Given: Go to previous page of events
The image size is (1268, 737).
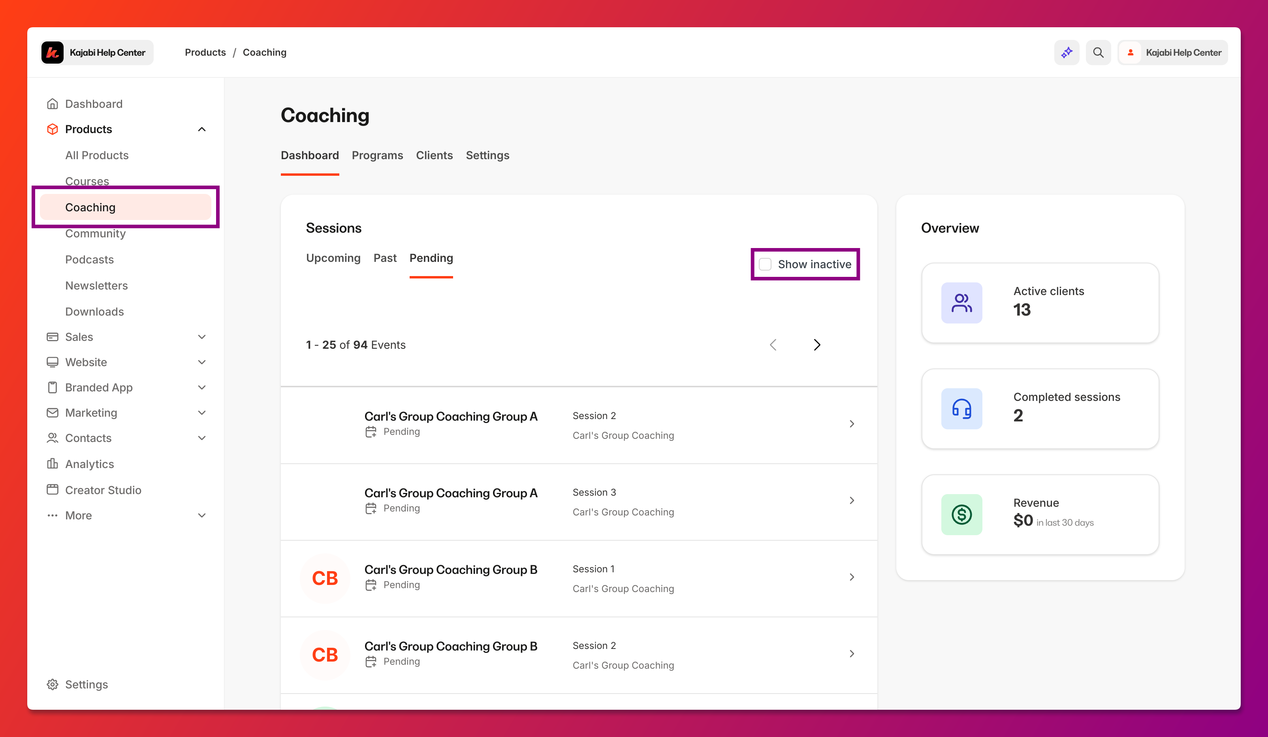Looking at the screenshot, I should click(773, 344).
